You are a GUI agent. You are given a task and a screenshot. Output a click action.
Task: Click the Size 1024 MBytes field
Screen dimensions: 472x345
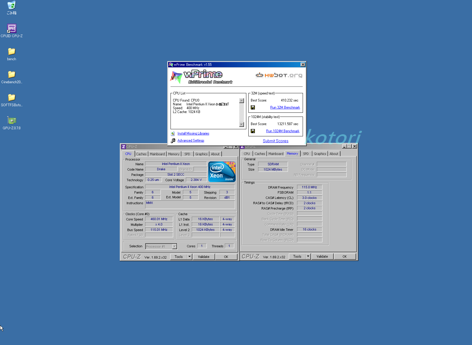(x=273, y=170)
